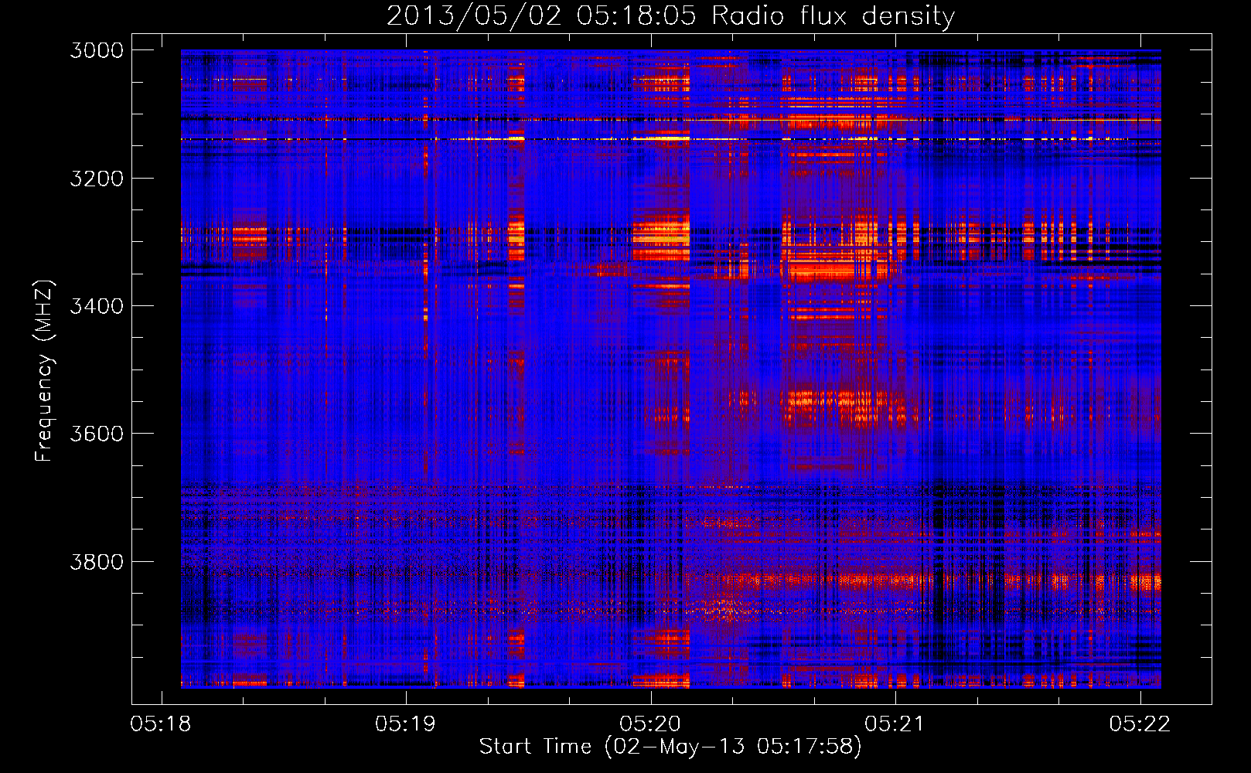Select the 3600 frequency tick label
The width and height of the screenshot is (1251, 773).
(97, 434)
